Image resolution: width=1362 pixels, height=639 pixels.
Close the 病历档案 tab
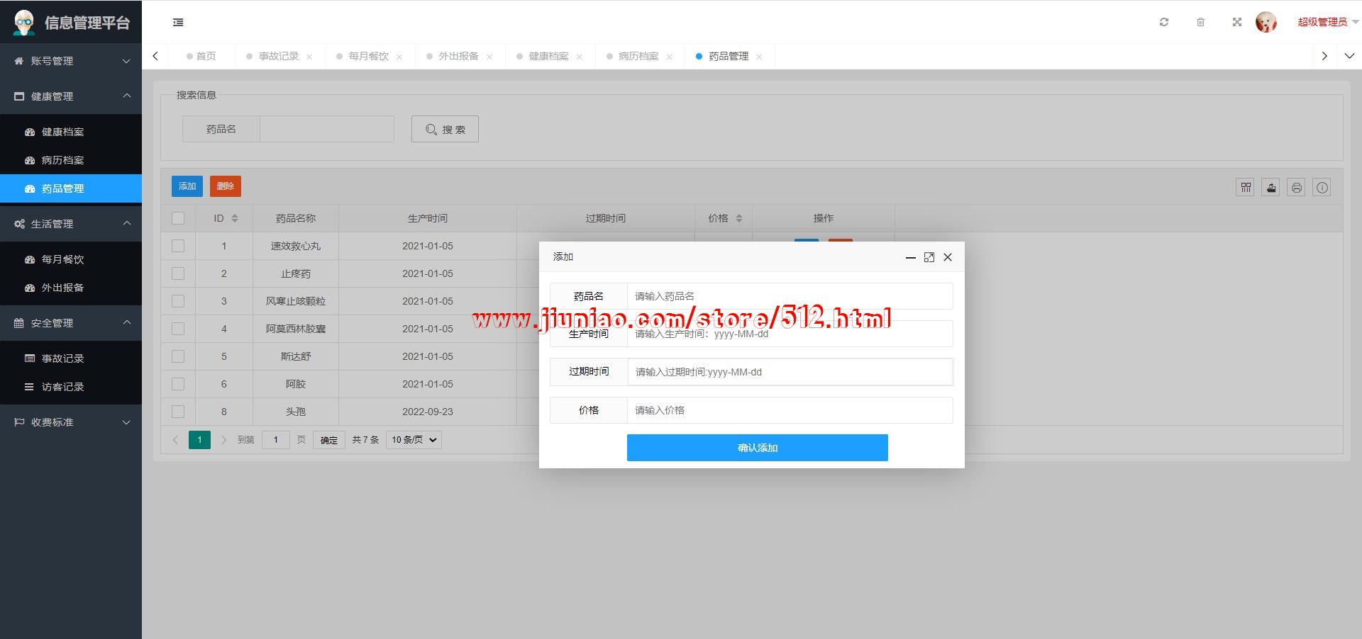(670, 57)
